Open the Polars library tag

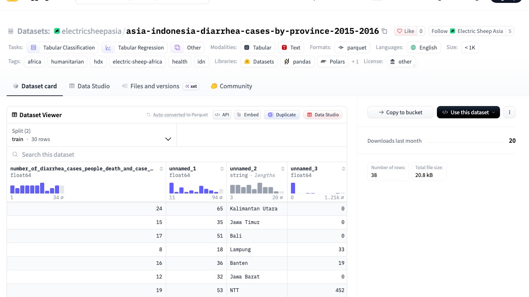(333, 61)
